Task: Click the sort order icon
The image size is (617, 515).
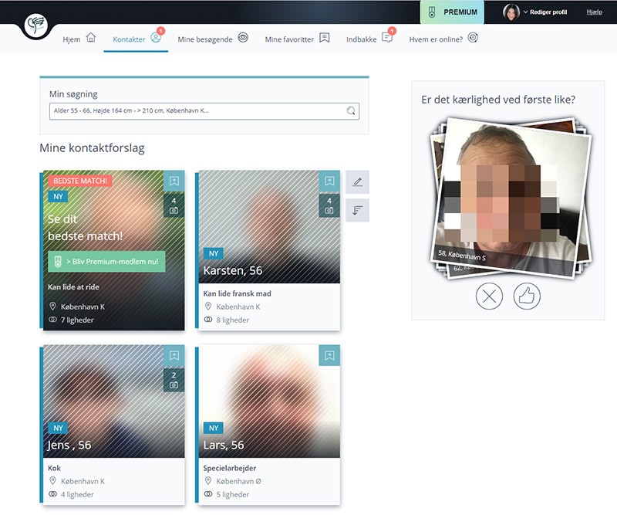Action: coord(357,211)
